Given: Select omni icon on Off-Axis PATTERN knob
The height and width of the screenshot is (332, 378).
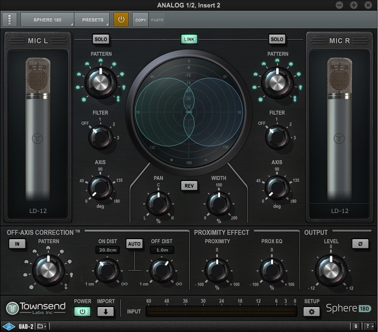Looking at the screenshot, I should click(31, 287).
